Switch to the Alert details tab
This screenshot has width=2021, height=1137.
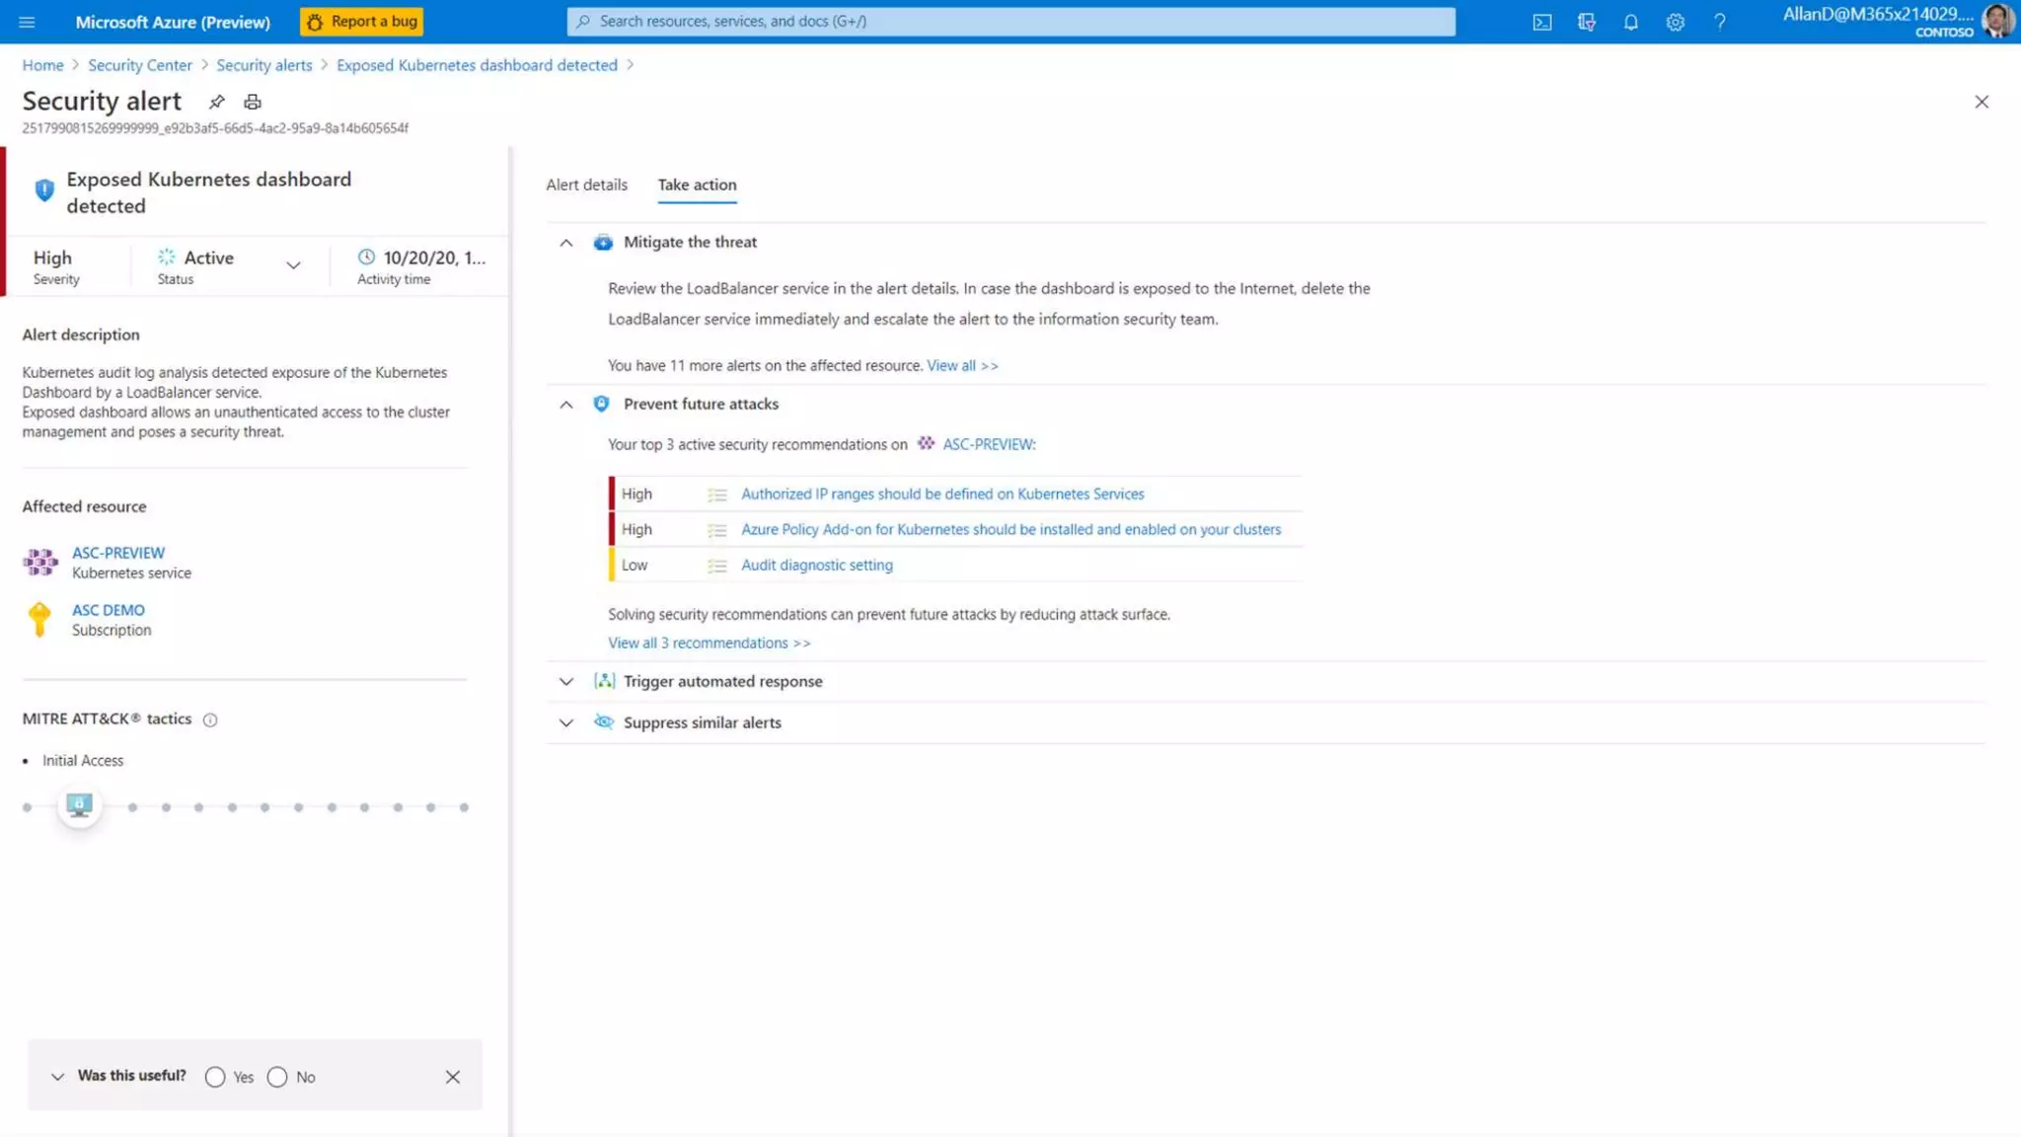pos(586,185)
